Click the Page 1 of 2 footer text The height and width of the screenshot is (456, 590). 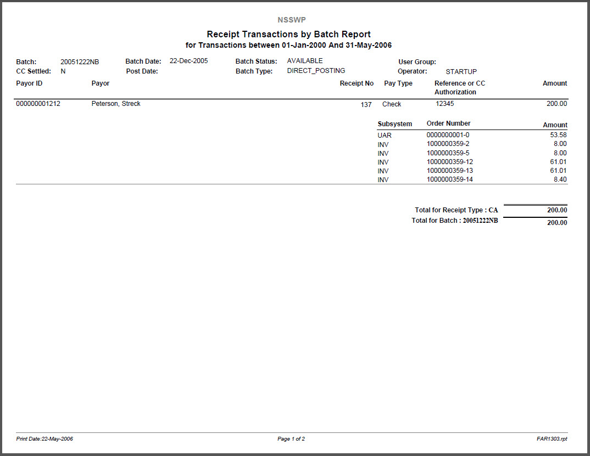pos(291,439)
